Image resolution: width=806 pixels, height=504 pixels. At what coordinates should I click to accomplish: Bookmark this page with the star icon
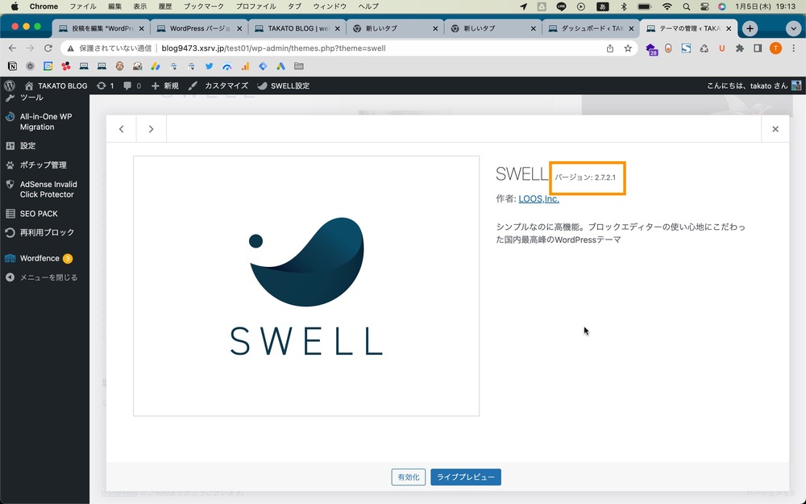[x=628, y=48]
